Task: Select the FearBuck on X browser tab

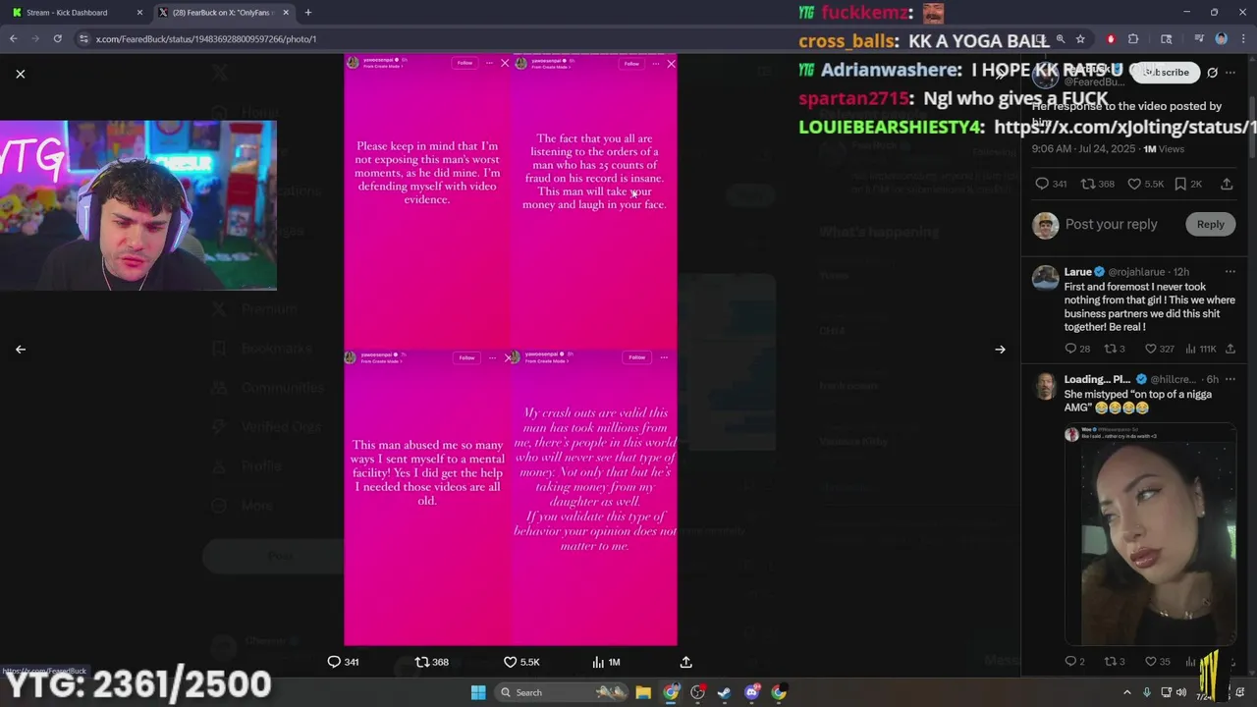Action: tap(224, 13)
